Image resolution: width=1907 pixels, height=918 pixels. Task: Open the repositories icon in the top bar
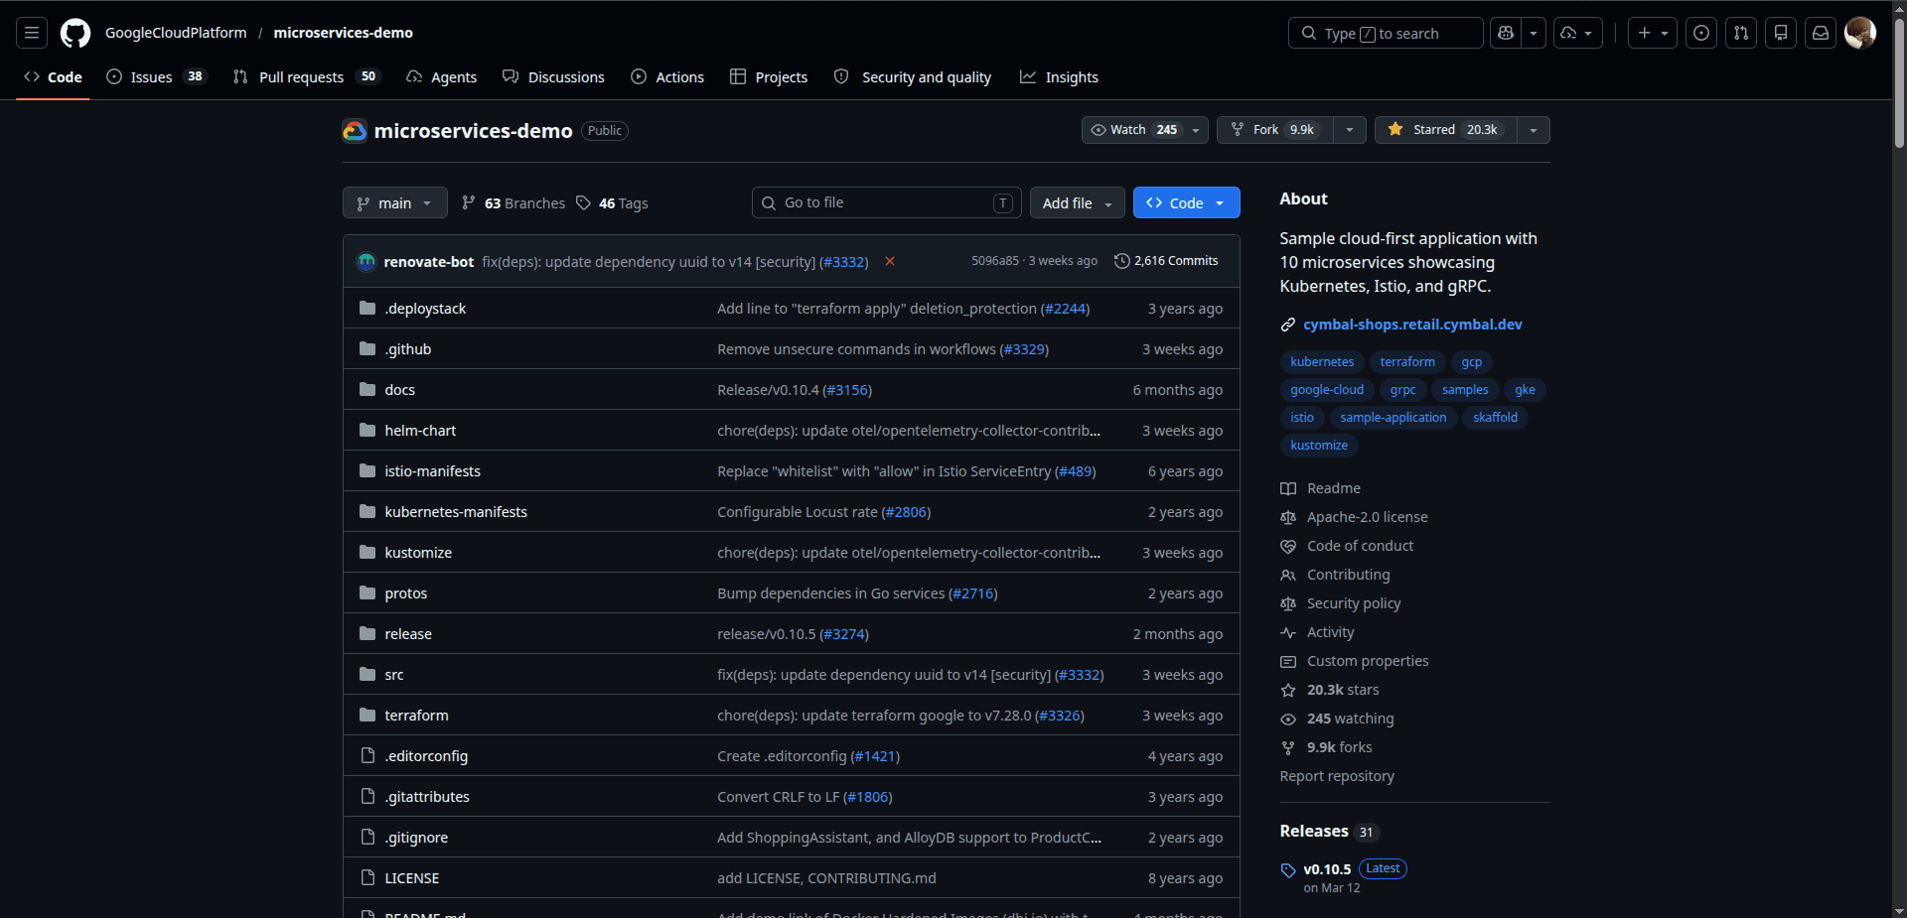point(1781,33)
